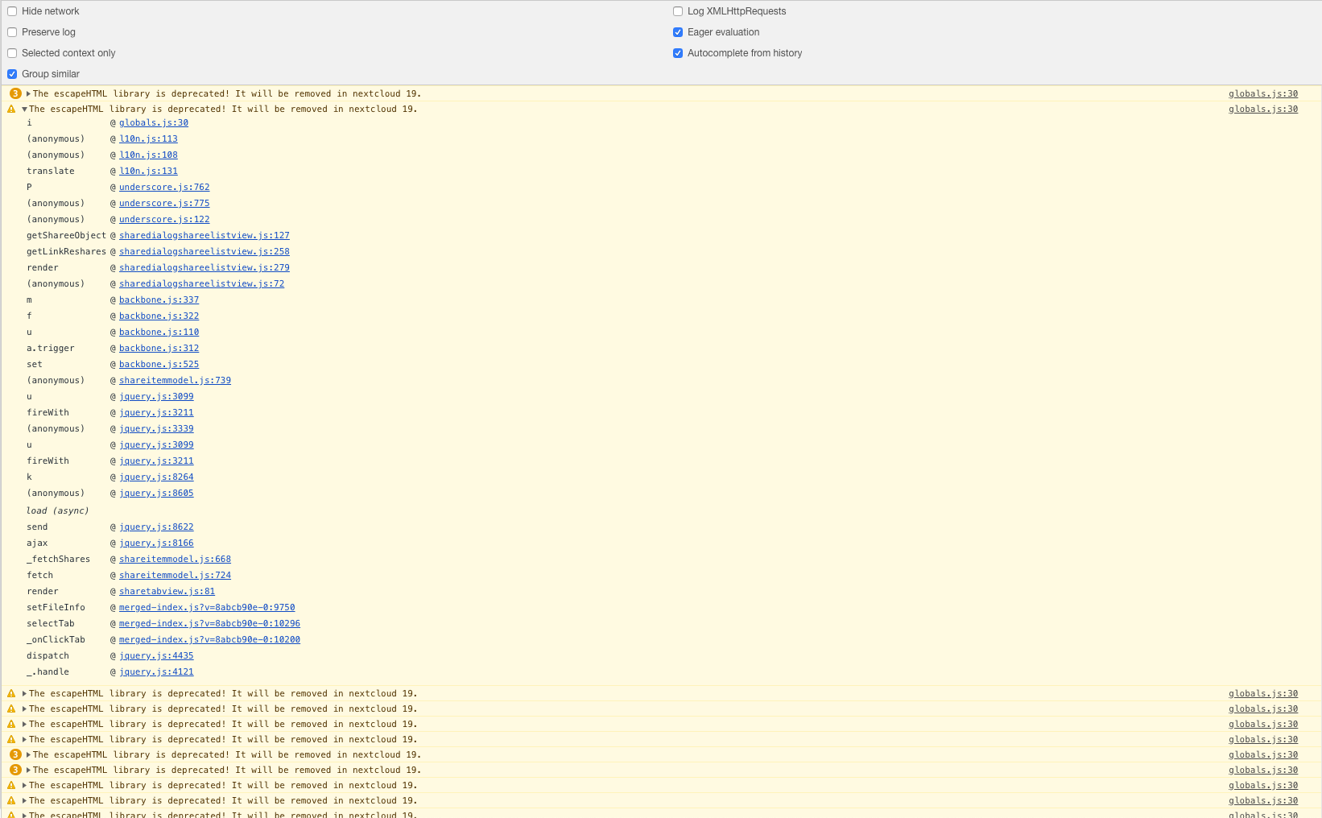Open jquery.js:4435 dispatch link
The image size is (1322, 818).
tap(156, 655)
